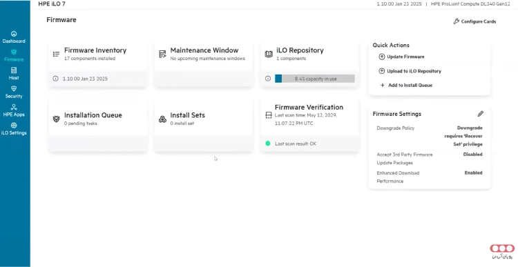
Task: Click the Disabled value for 3rd party firmware
Action: click(x=472, y=155)
